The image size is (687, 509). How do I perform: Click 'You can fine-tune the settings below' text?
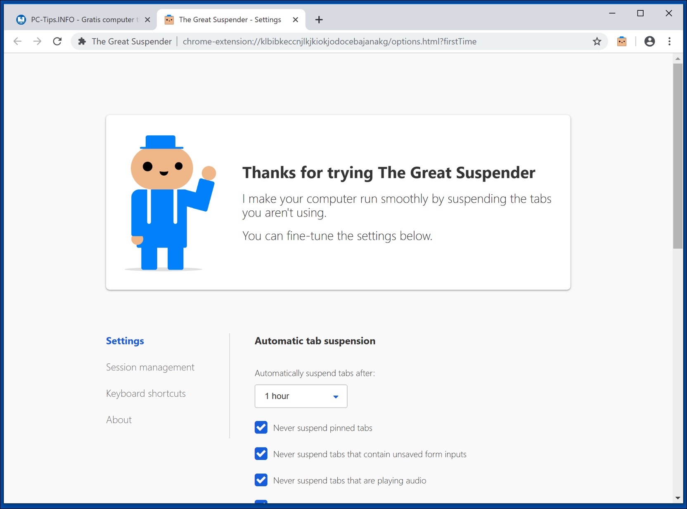click(x=337, y=236)
